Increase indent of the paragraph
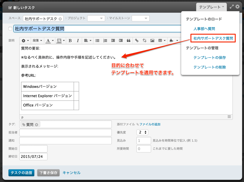Screen dimensions: 244x182 coord(121,41)
